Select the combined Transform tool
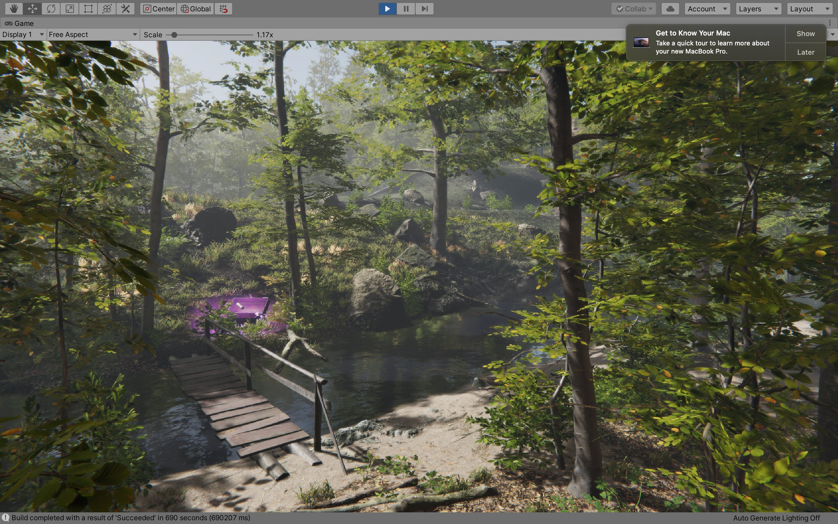Screen dimensions: 838x524 tap(107, 9)
